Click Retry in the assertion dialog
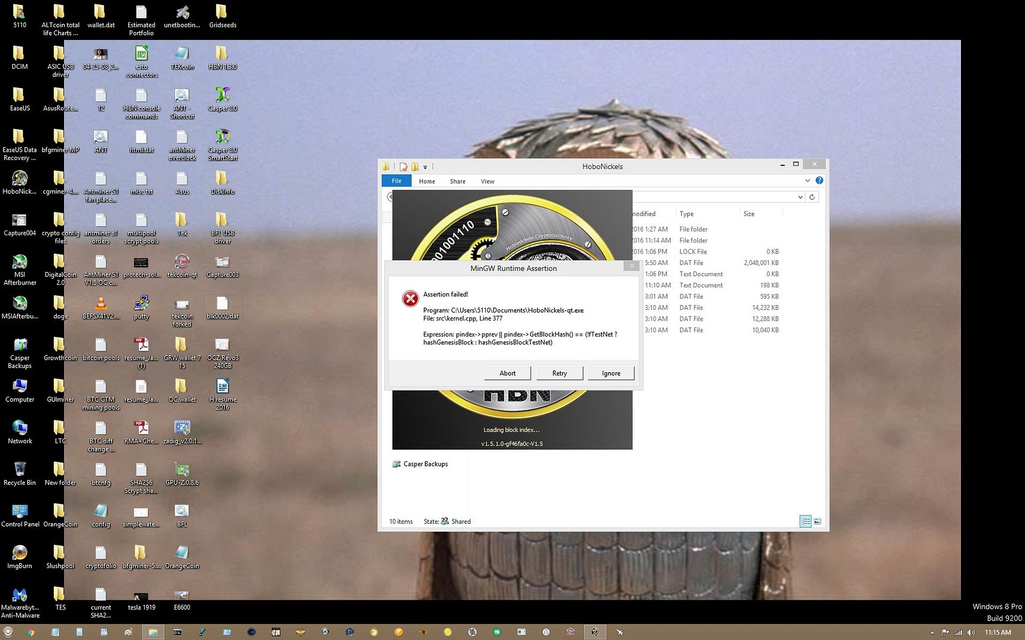 pyautogui.click(x=559, y=373)
